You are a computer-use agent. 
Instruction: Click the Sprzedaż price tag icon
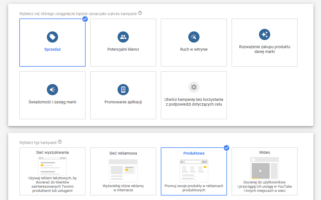point(52,37)
